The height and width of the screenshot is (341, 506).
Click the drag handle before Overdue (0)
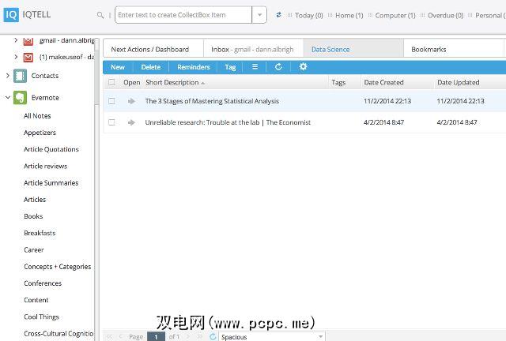[422, 15]
